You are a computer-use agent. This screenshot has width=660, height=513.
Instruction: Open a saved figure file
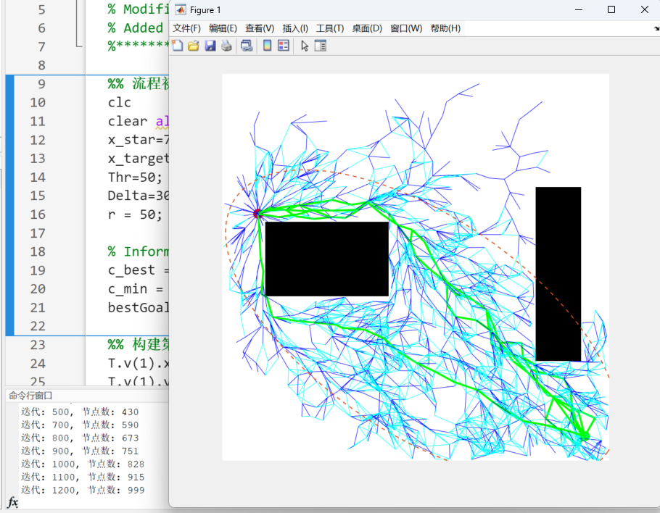[x=192, y=45]
